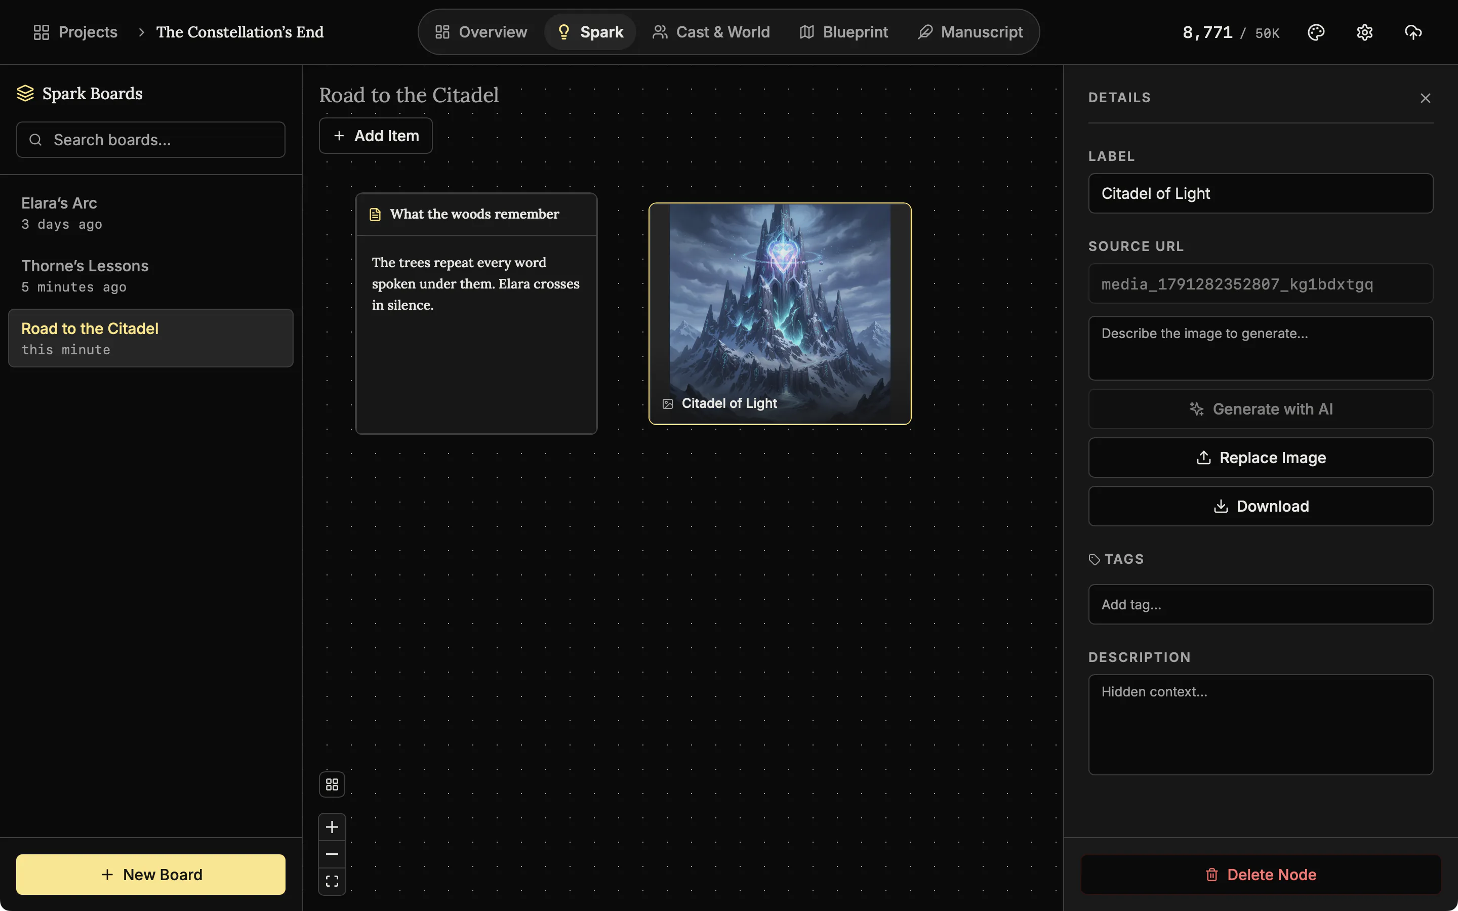Click the Source URL field
Image resolution: width=1458 pixels, height=911 pixels.
(x=1261, y=283)
